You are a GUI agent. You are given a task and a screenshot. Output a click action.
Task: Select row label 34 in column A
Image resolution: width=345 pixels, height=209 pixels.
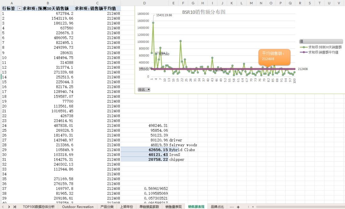(12, 174)
